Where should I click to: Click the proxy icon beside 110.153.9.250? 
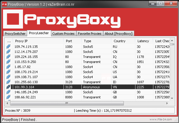8,61
